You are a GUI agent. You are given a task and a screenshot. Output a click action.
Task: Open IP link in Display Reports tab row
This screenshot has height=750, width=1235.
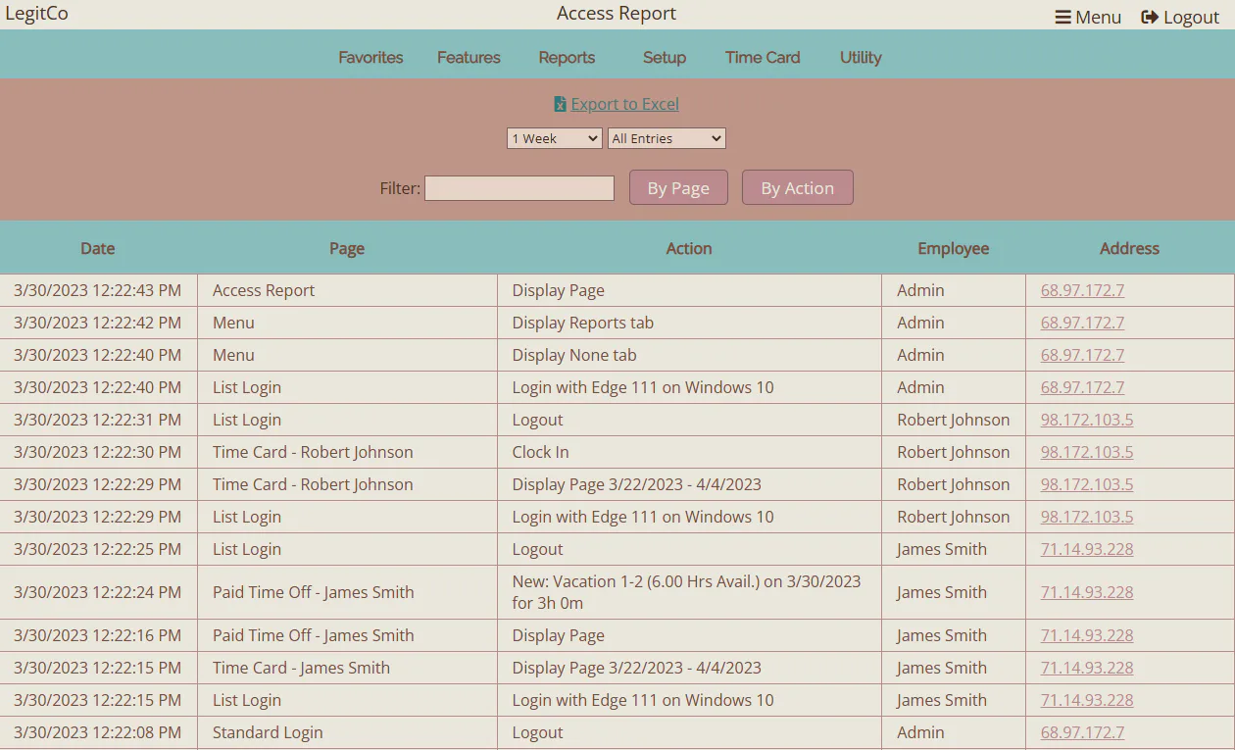point(1082,323)
